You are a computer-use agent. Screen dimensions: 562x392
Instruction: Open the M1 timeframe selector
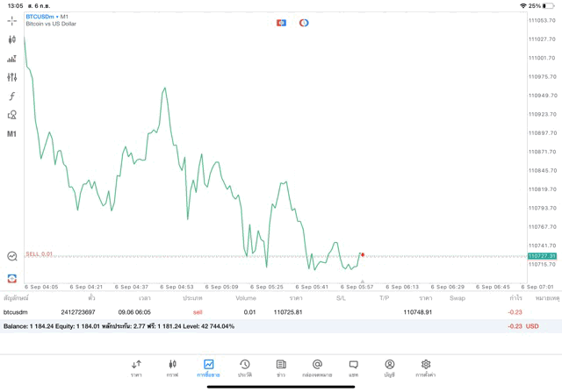click(x=11, y=134)
